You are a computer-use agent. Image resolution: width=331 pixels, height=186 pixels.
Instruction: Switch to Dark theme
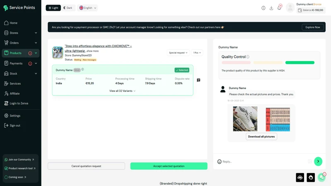[68, 8]
